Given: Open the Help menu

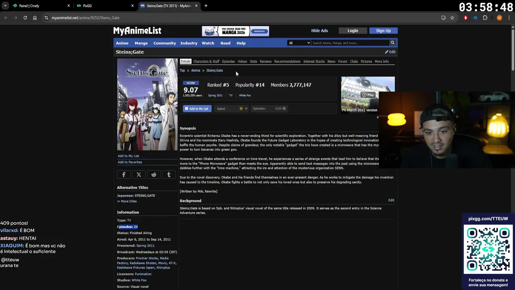Looking at the screenshot, I should (x=241, y=43).
